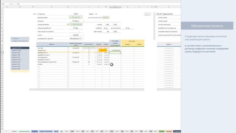Open the заказчик dropdown arrow
The width and height of the screenshot is (236, 133).
84,21
